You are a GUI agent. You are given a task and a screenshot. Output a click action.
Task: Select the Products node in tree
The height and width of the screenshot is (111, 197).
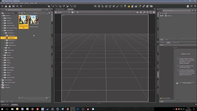pyautogui.click(x=7, y=85)
